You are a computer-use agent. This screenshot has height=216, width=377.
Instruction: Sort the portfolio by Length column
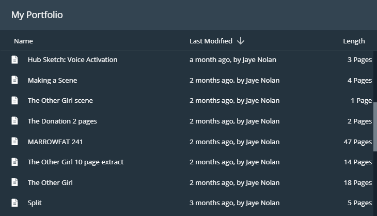coord(354,41)
